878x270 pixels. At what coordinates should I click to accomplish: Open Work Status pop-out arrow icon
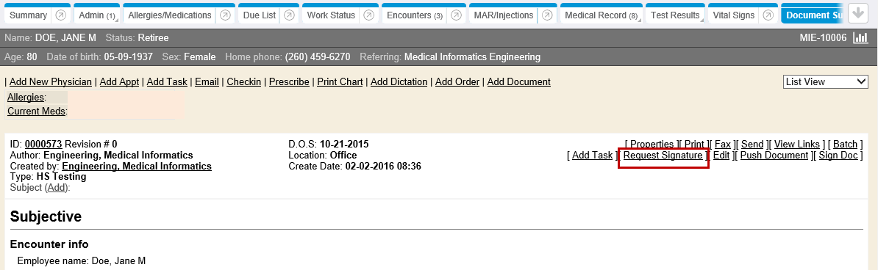pos(368,15)
